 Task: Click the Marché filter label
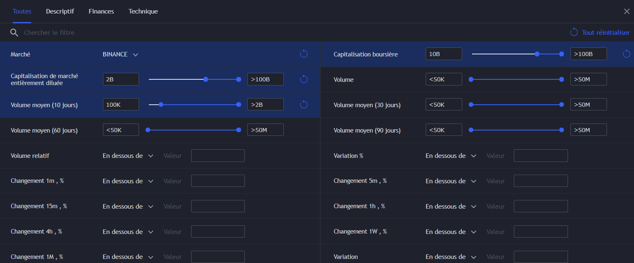[21, 54]
